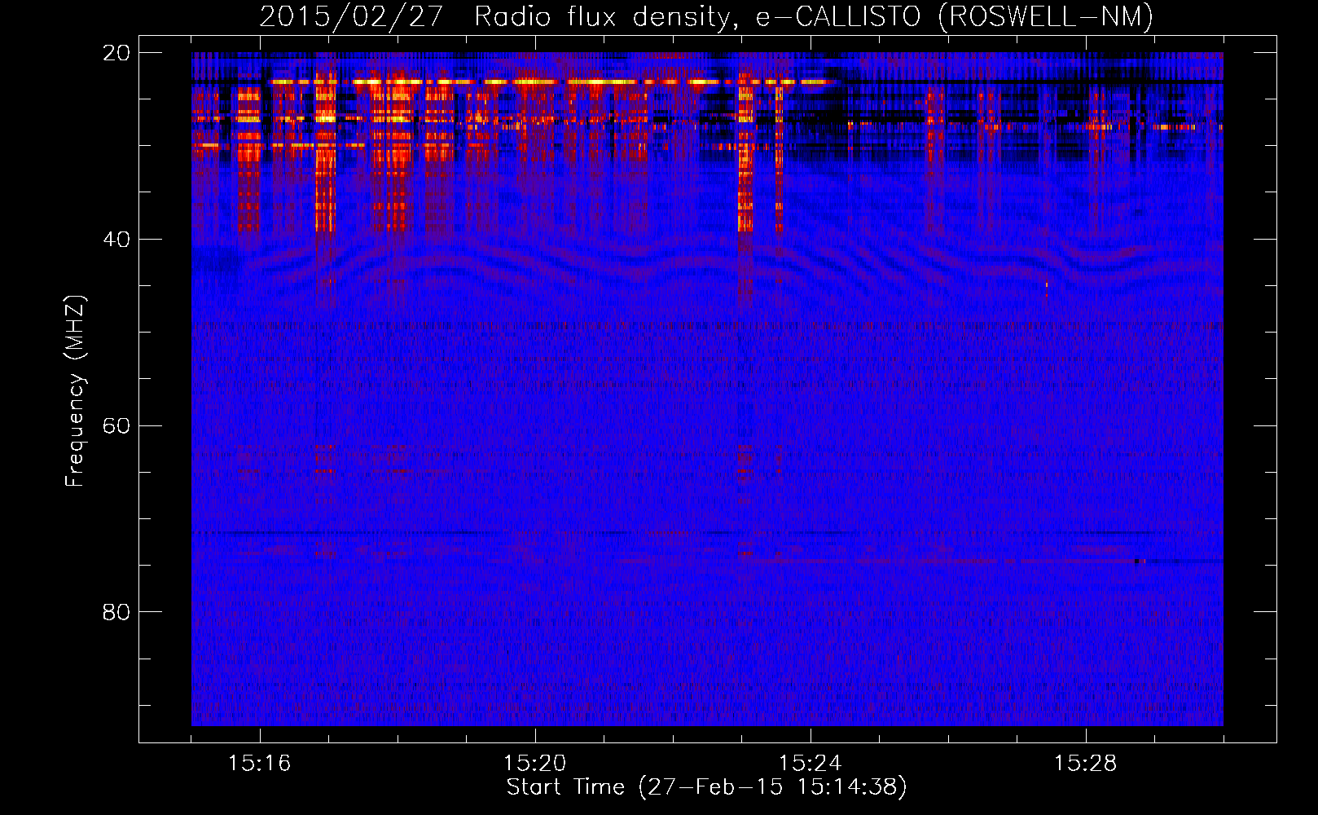Select the 40 frequency tick label
This screenshot has width=1318, height=815.
coord(116,240)
